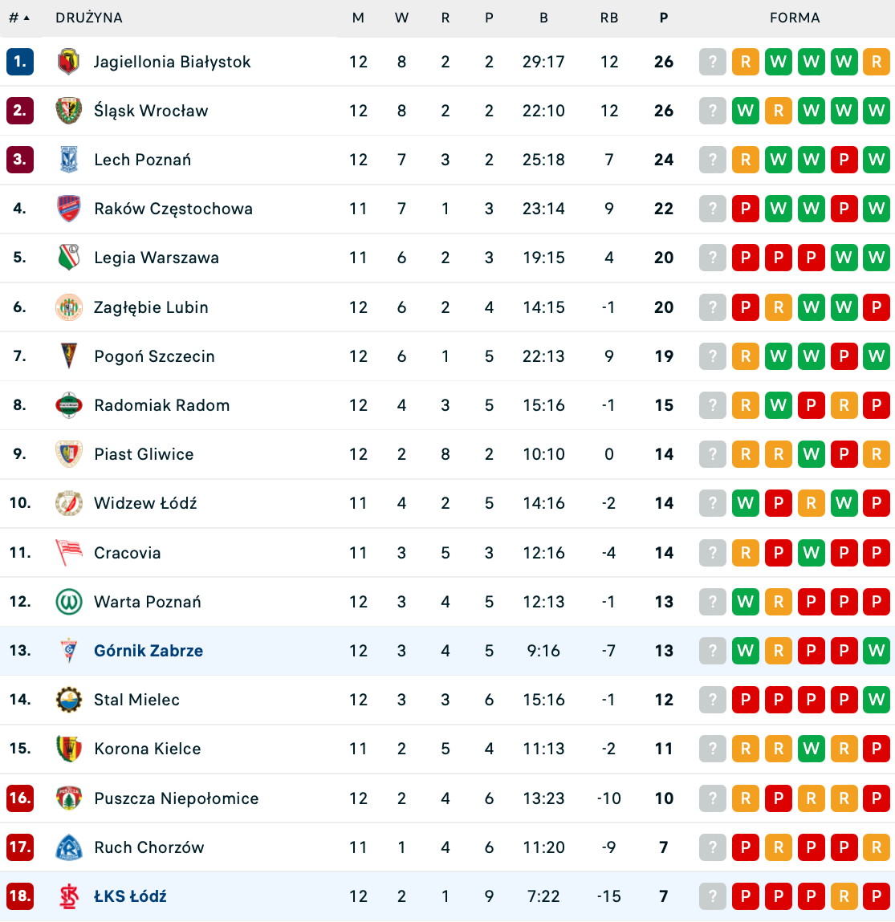Click Widzew Łódź's orange R form badge
Viewport: 895px width, 922px height.
pyautogui.click(x=811, y=503)
